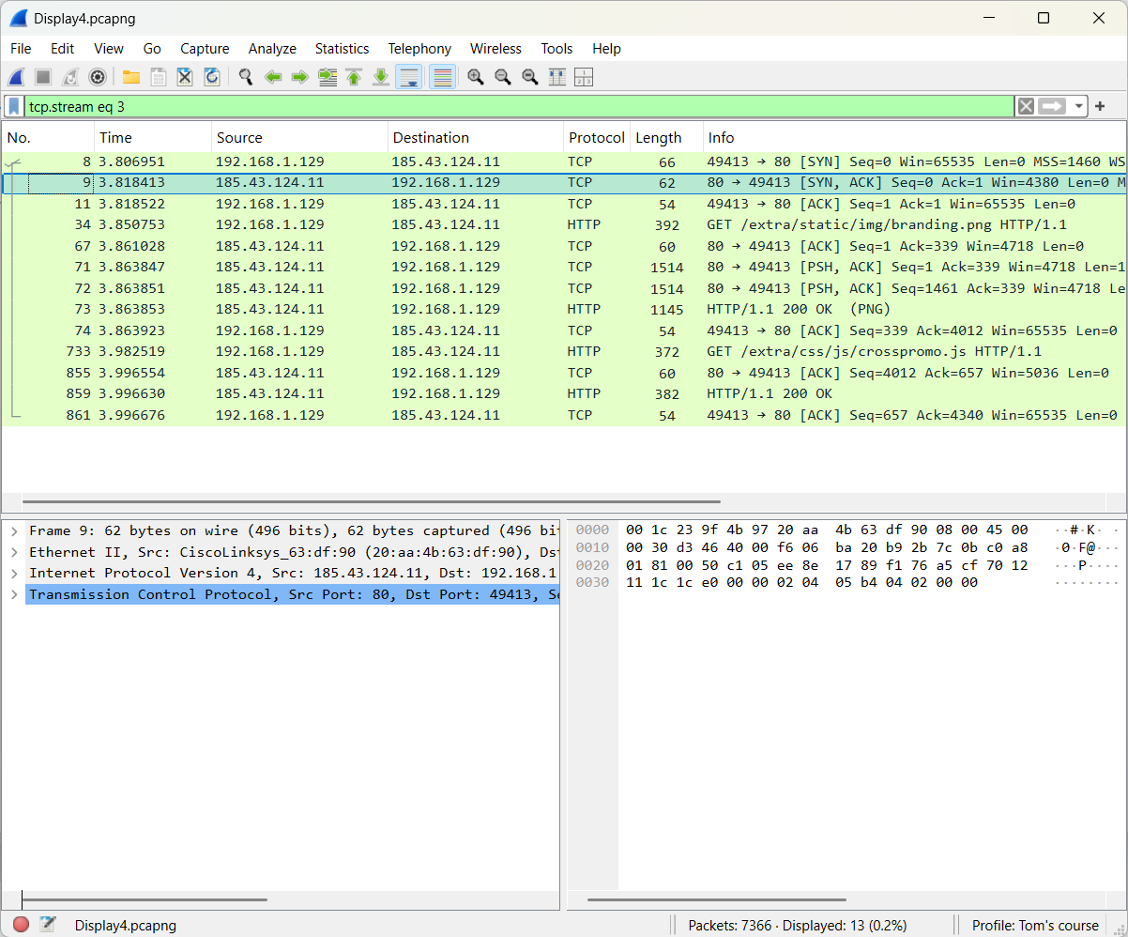1128x937 pixels.
Task: Select packet 861 final ACK row
Action: pos(563,416)
